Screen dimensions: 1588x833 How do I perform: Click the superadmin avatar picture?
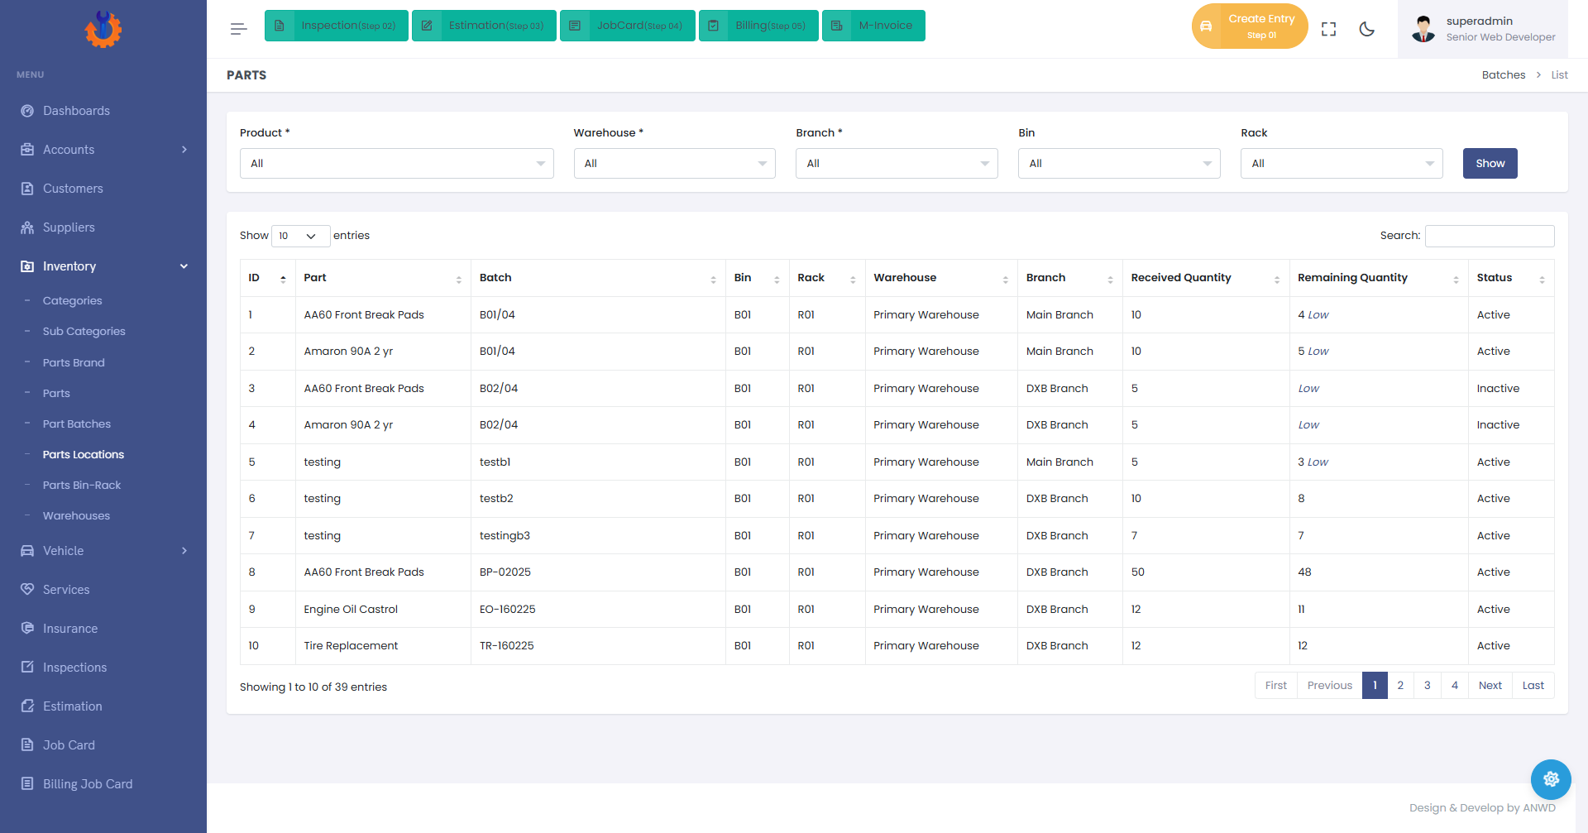tap(1423, 29)
